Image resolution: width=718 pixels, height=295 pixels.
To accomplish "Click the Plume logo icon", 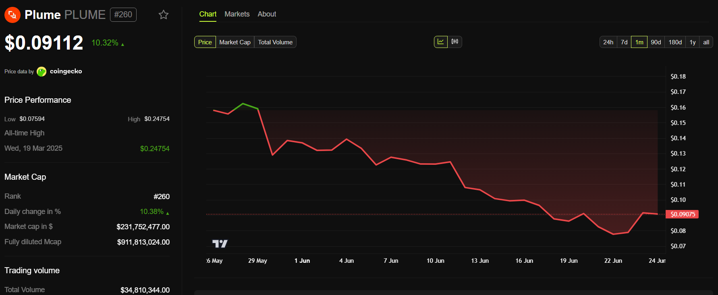I will 12,15.
